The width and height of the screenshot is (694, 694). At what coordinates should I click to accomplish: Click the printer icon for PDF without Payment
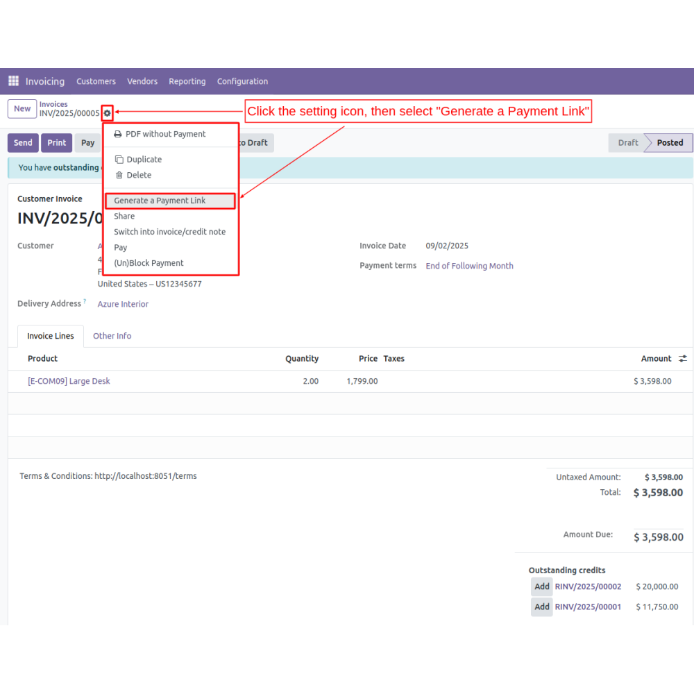pyautogui.click(x=118, y=134)
